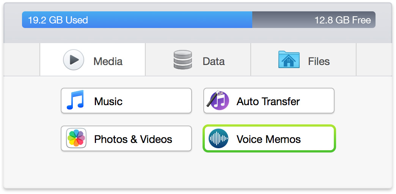396x194 pixels.
Task: Launch Auto Transfer via its label
Action: pyautogui.click(x=268, y=101)
